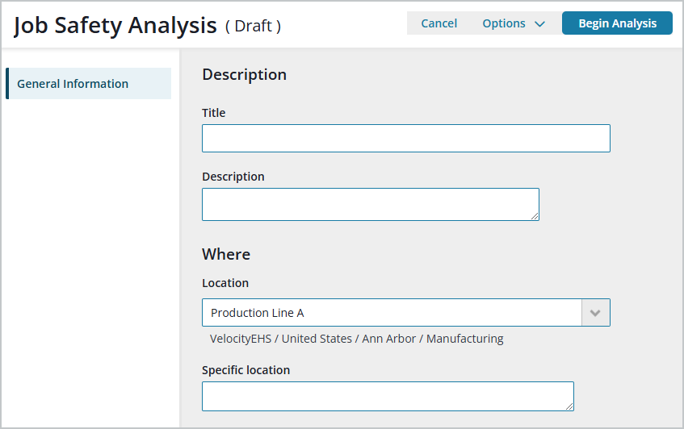The height and width of the screenshot is (429, 684).
Task: Click the Description field label above the text area
Action: click(x=233, y=177)
